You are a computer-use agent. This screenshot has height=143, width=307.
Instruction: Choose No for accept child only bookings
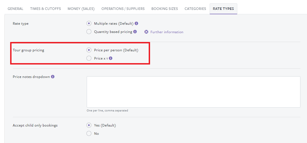coord(89,134)
